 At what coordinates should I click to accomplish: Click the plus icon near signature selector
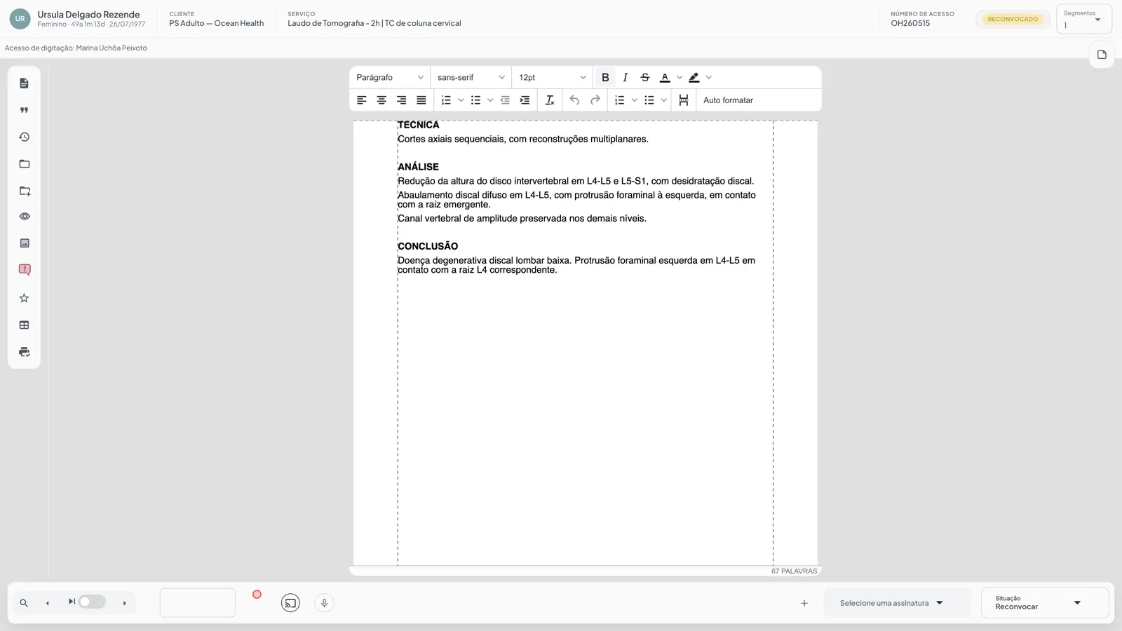[804, 603]
